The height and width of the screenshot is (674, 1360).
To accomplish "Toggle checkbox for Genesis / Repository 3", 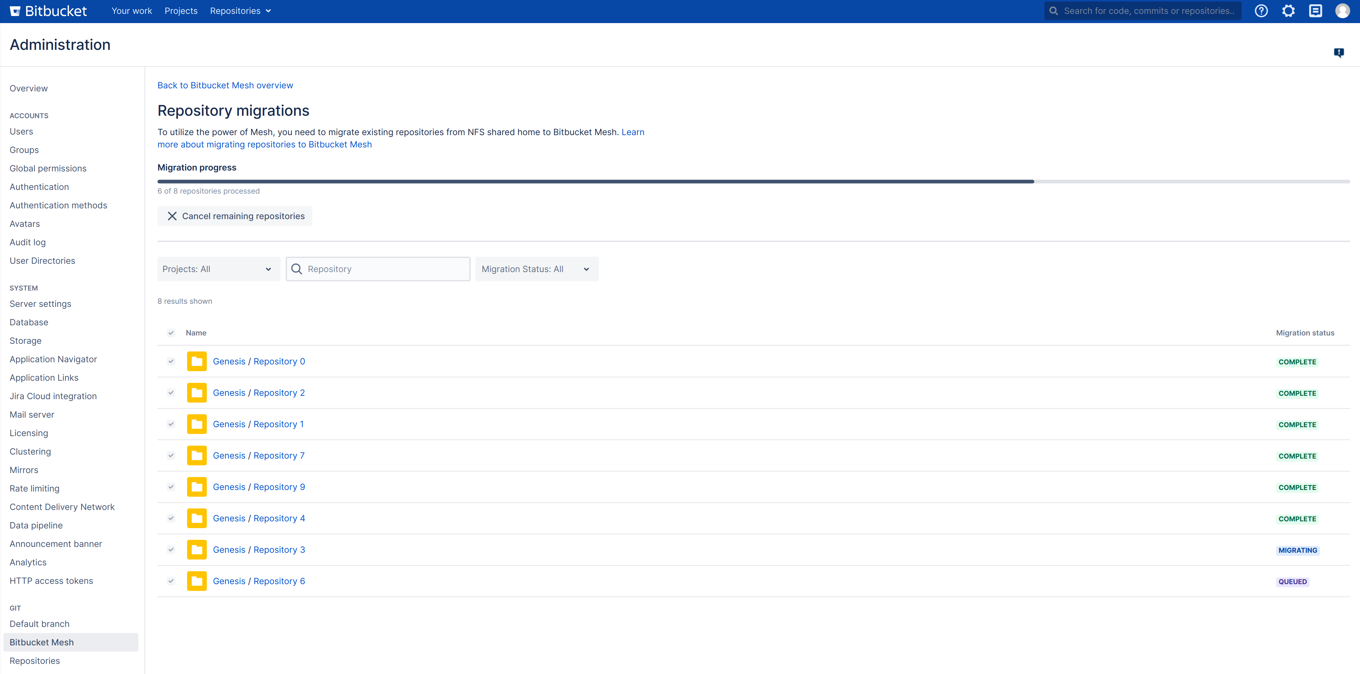I will pos(170,550).
